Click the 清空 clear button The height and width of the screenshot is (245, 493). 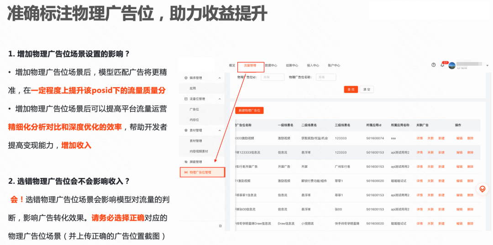[x=367, y=89]
